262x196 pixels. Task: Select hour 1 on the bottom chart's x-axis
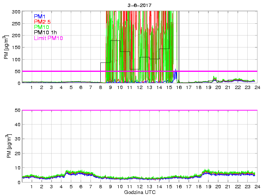pos(32,187)
